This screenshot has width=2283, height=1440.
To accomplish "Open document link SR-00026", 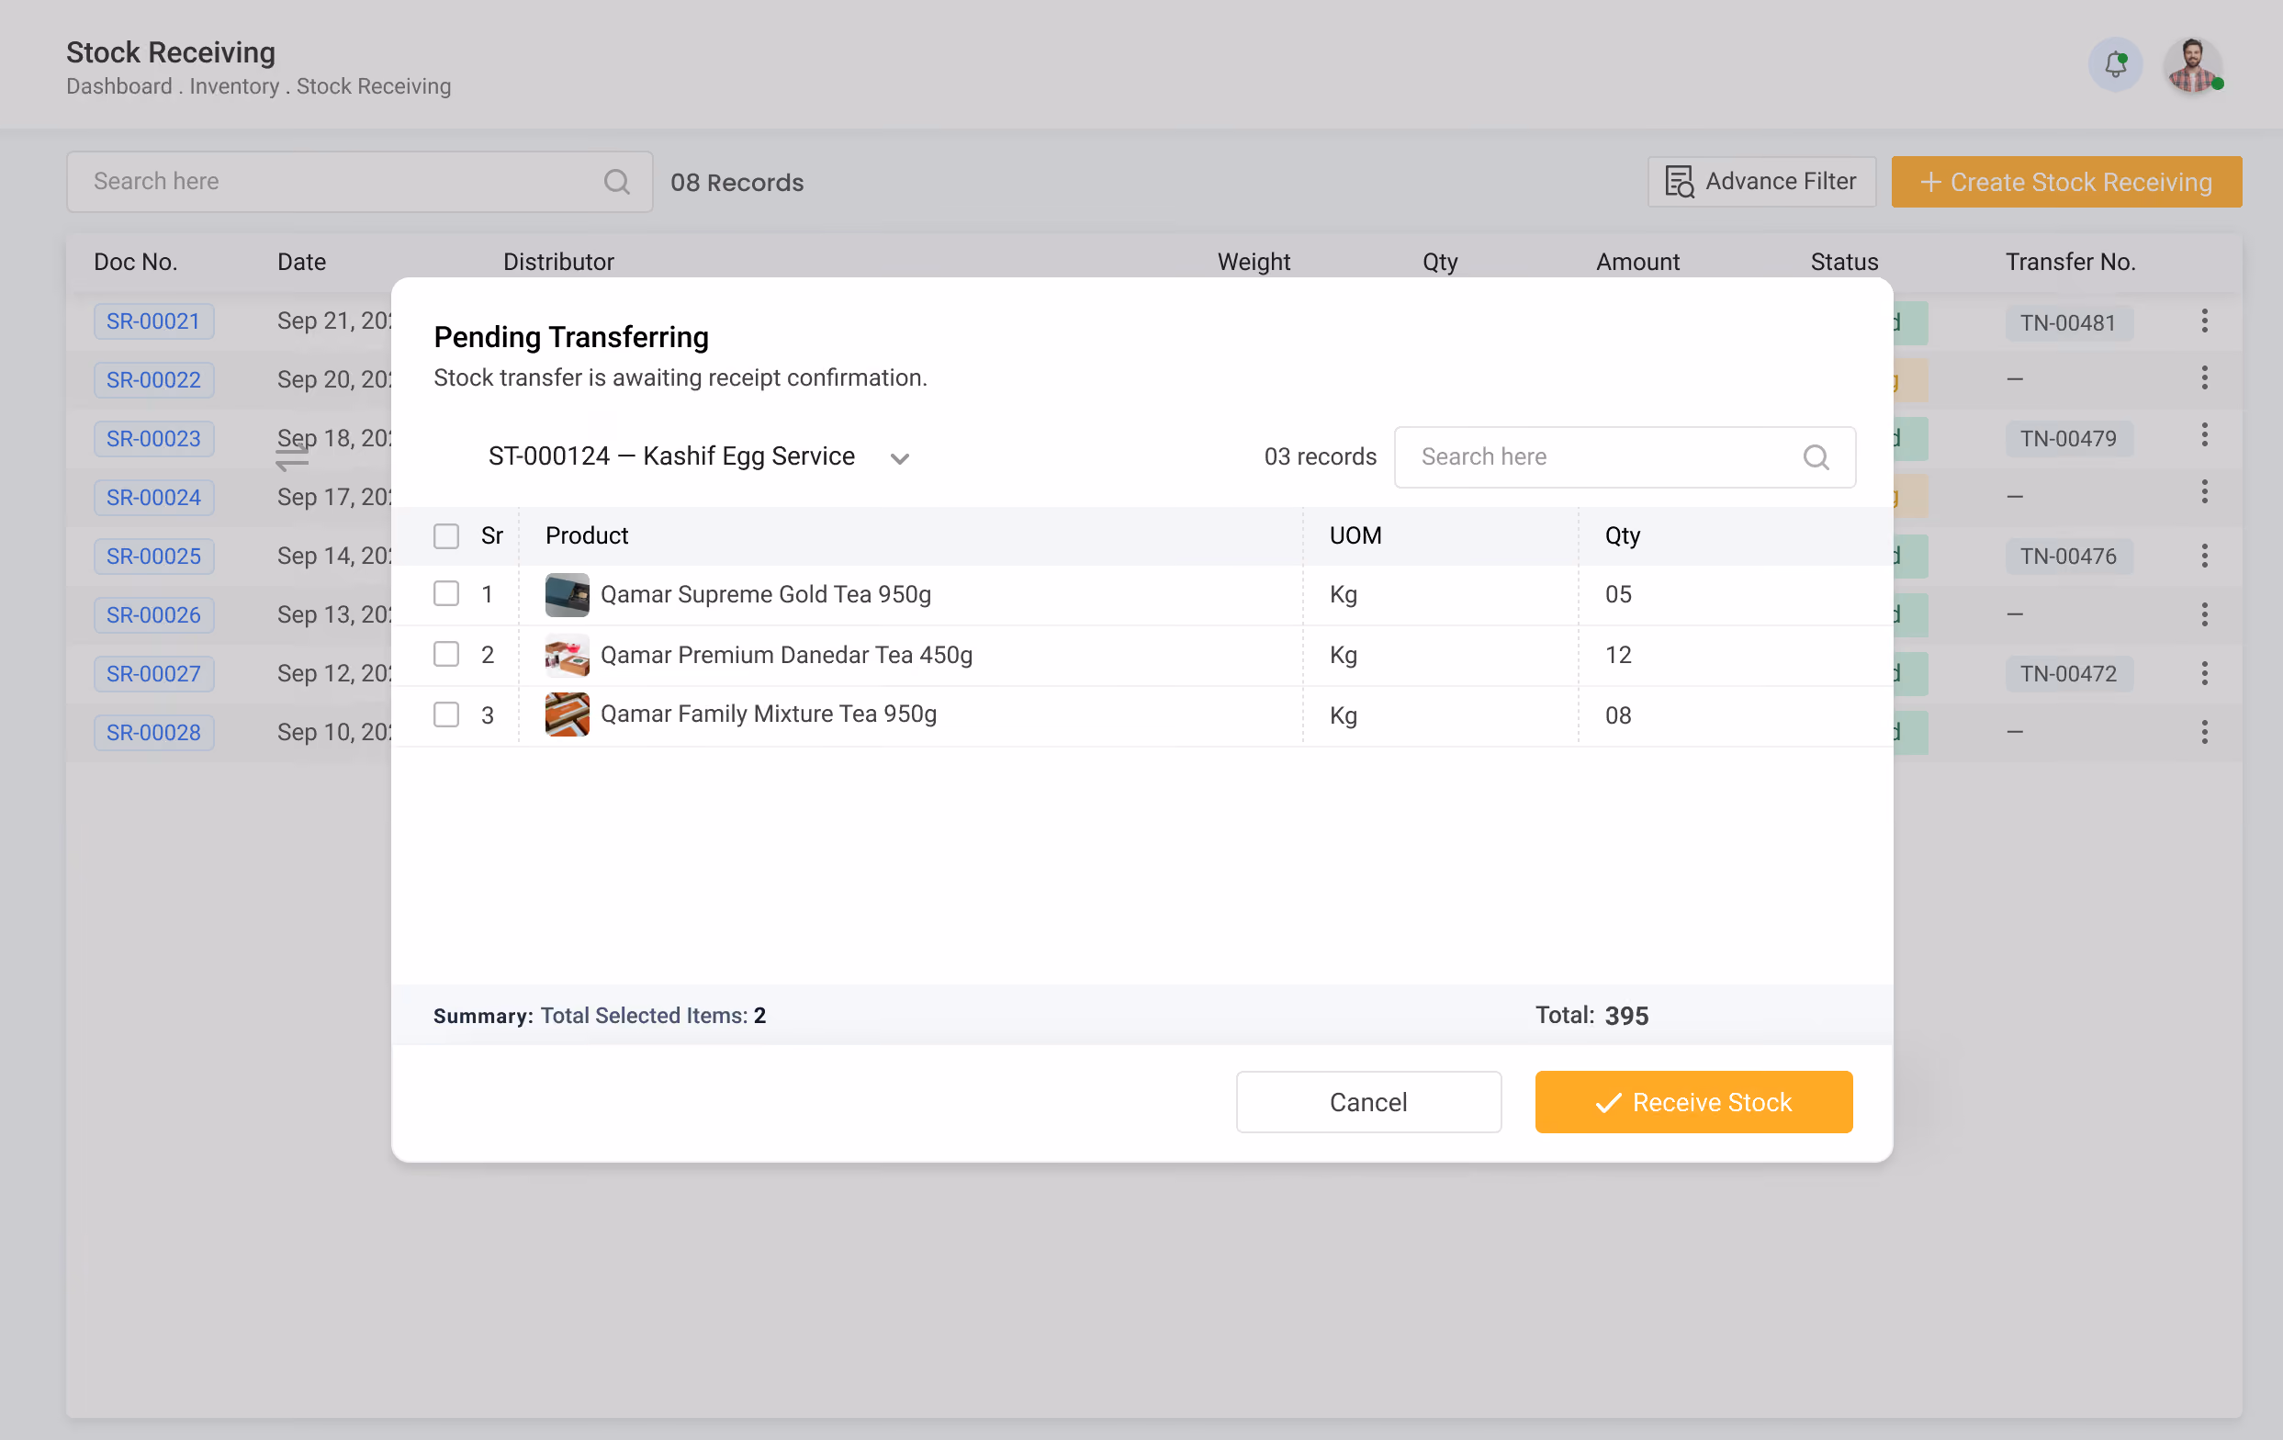I will 153,615.
